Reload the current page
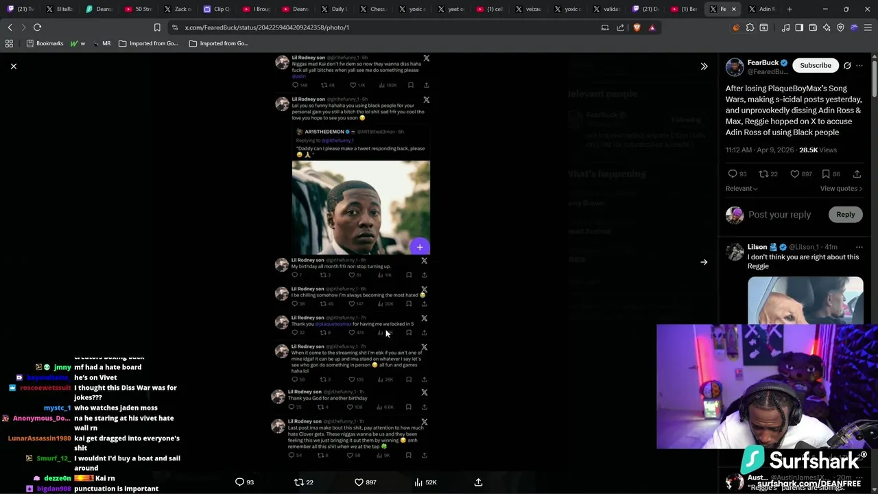The height and width of the screenshot is (494, 878). coord(38,27)
